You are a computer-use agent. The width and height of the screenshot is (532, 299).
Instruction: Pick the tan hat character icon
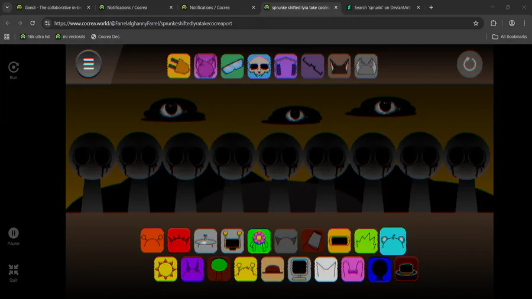pyautogui.click(x=273, y=269)
